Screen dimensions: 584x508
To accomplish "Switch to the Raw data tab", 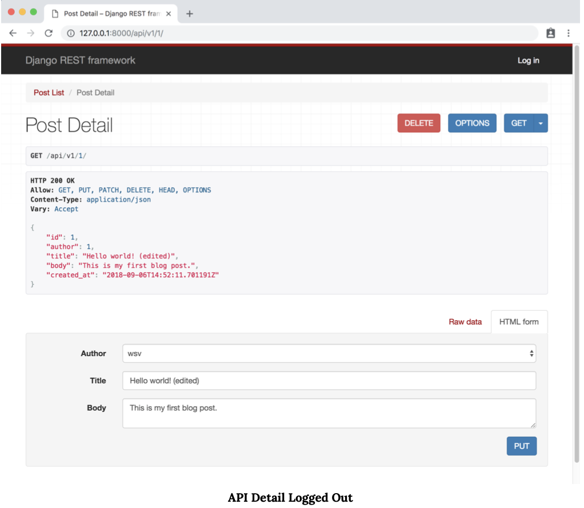I will coord(465,322).
